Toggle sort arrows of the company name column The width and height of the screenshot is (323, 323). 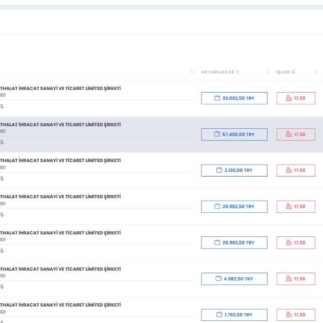(193, 72)
